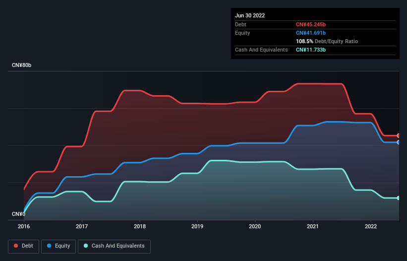This screenshot has width=407, height=261.
Task: Click the CN¥80b axis label
Action: (21, 65)
